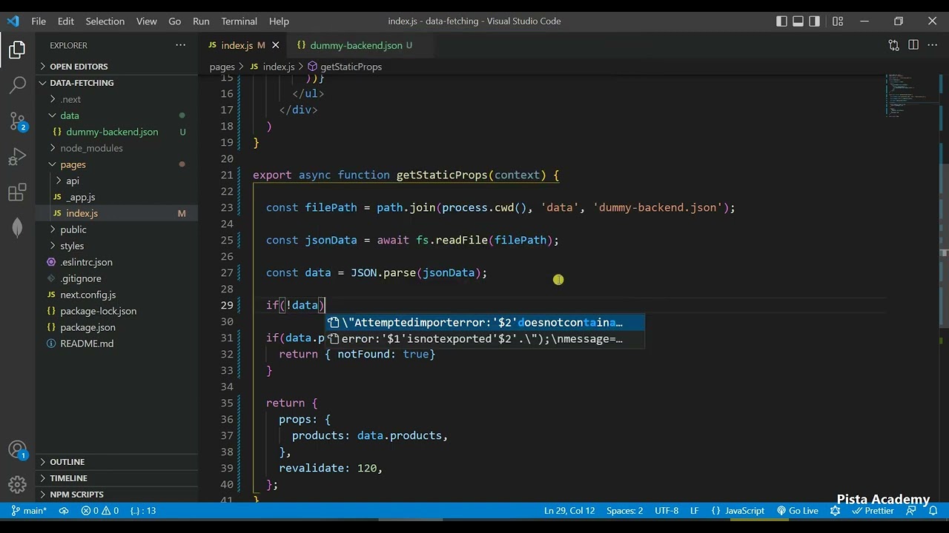Open the Extensions view
949x533 pixels.
(17, 192)
